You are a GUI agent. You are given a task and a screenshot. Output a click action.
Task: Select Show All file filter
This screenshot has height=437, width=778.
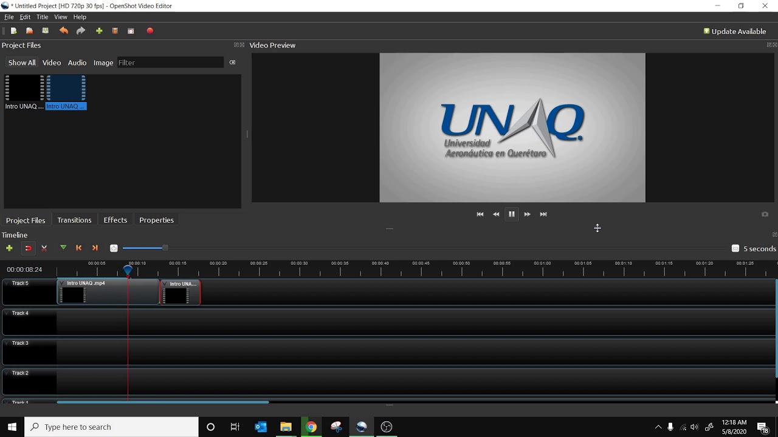tap(22, 63)
